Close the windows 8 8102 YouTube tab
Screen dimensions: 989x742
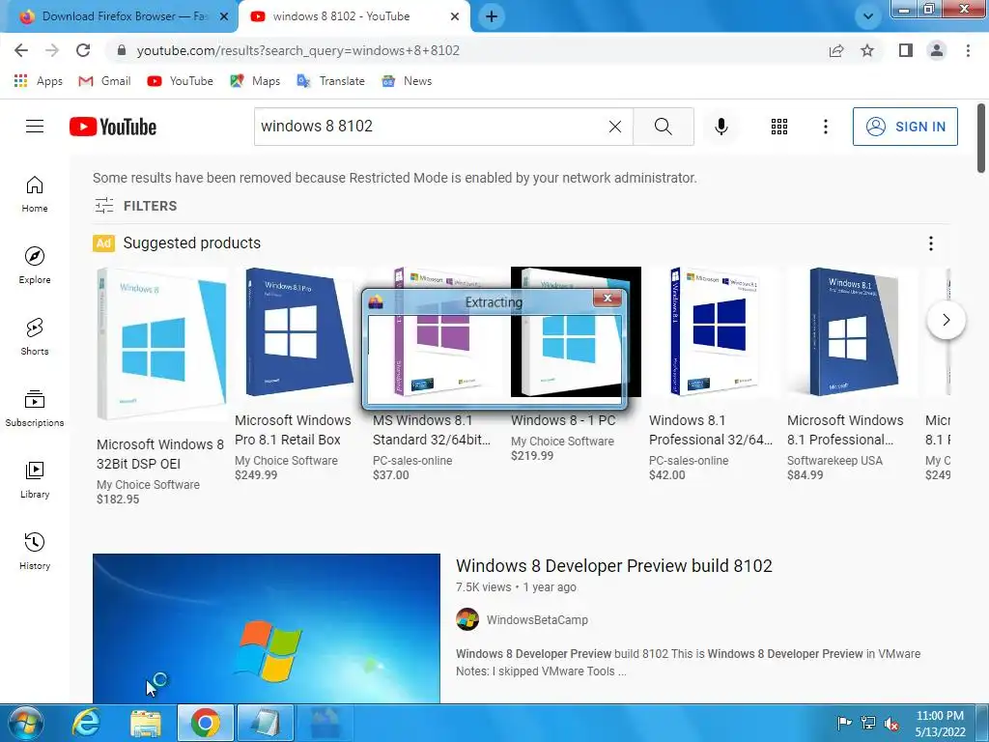pos(455,16)
